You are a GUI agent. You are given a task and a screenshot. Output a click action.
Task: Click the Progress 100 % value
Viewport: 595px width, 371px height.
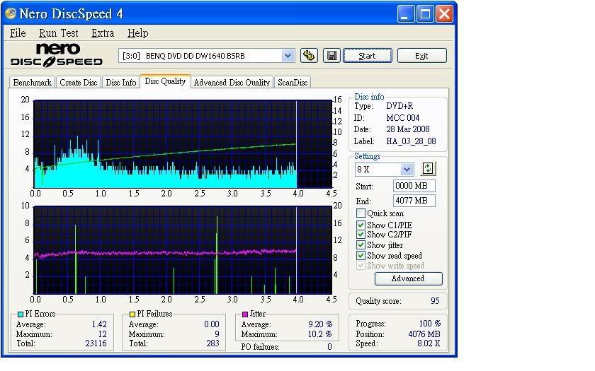(x=429, y=324)
